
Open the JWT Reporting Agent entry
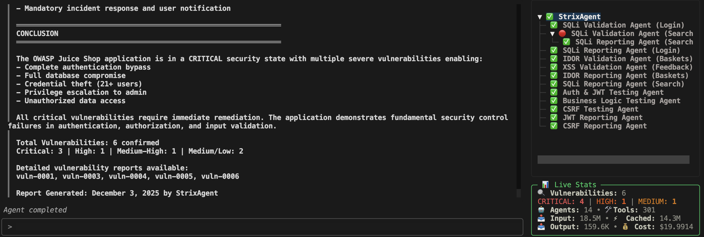click(602, 117)
